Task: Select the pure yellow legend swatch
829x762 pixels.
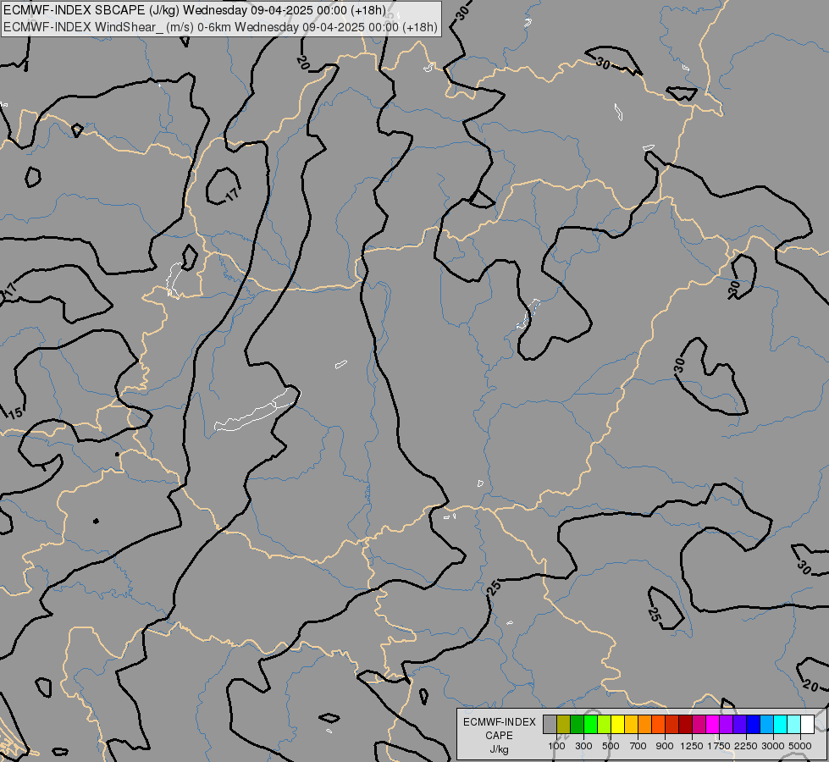Action: [x=617, y=724]
